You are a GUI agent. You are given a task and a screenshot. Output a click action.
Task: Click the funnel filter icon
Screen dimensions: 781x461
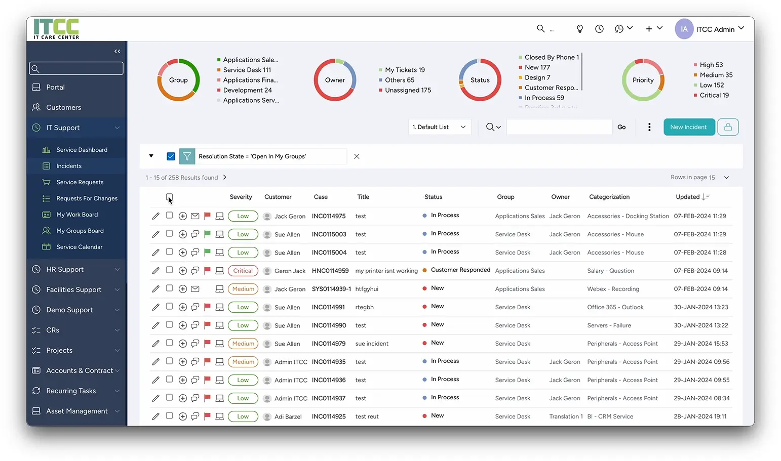[187, 156]
